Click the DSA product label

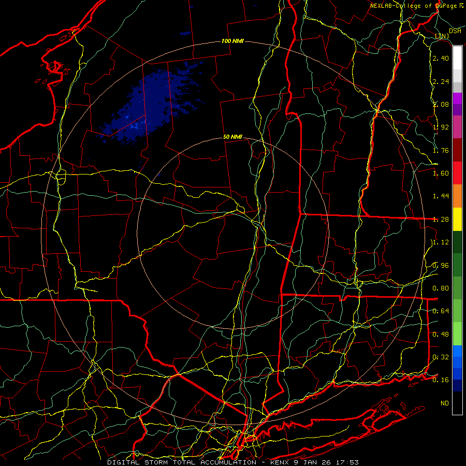tap(455, 31)
